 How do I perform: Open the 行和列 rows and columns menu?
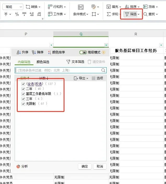(x=57, y=7)
